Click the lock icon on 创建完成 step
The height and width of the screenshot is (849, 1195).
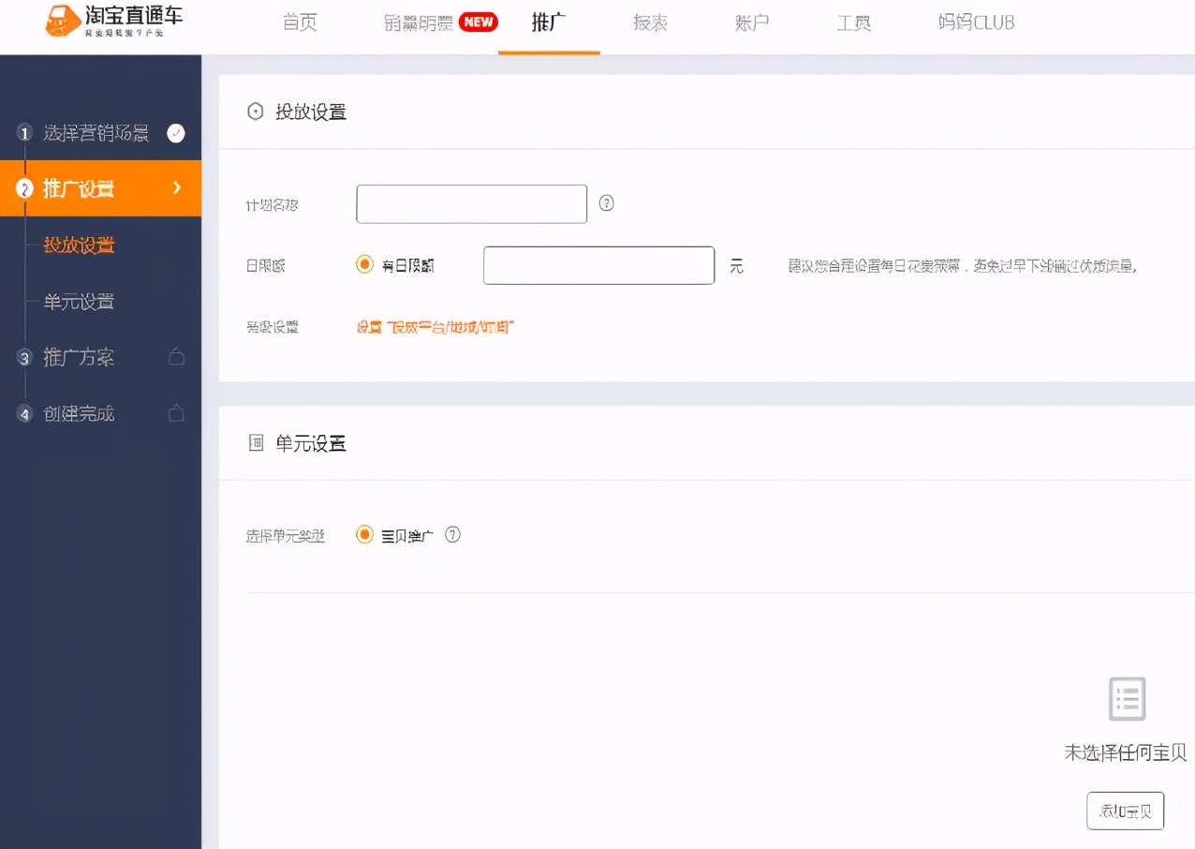pos(176,413)
